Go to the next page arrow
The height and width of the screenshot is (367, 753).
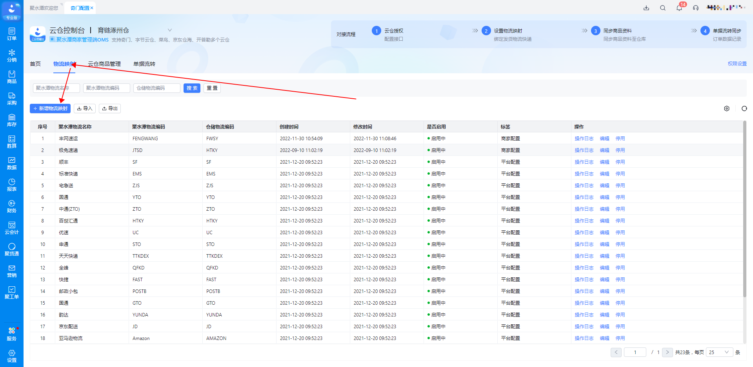pyautogui.click(x=668, y=352)
